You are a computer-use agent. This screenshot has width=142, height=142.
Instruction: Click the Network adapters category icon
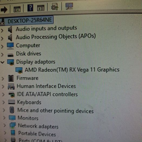(x=13, y=125)
